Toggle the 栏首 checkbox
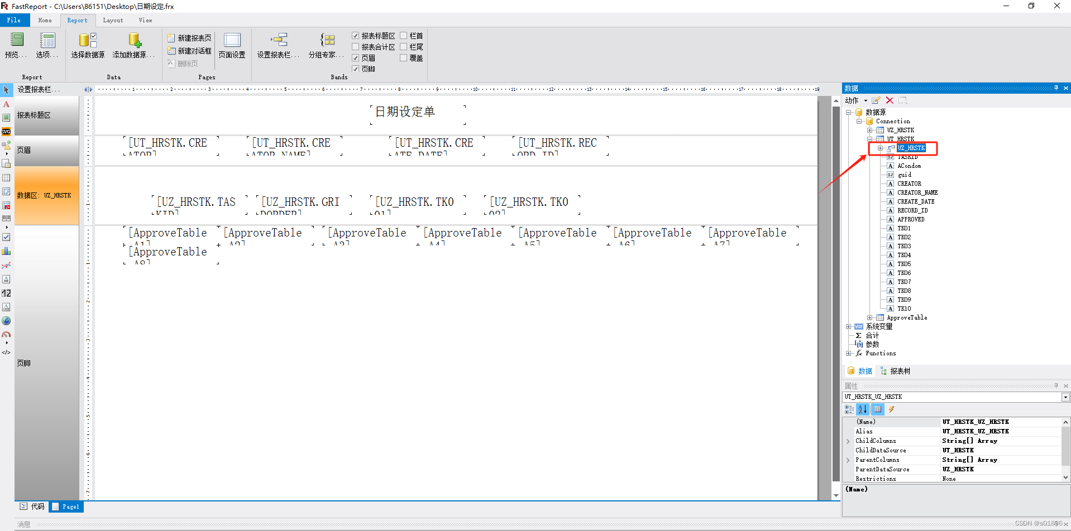 (x=403, y=36)
